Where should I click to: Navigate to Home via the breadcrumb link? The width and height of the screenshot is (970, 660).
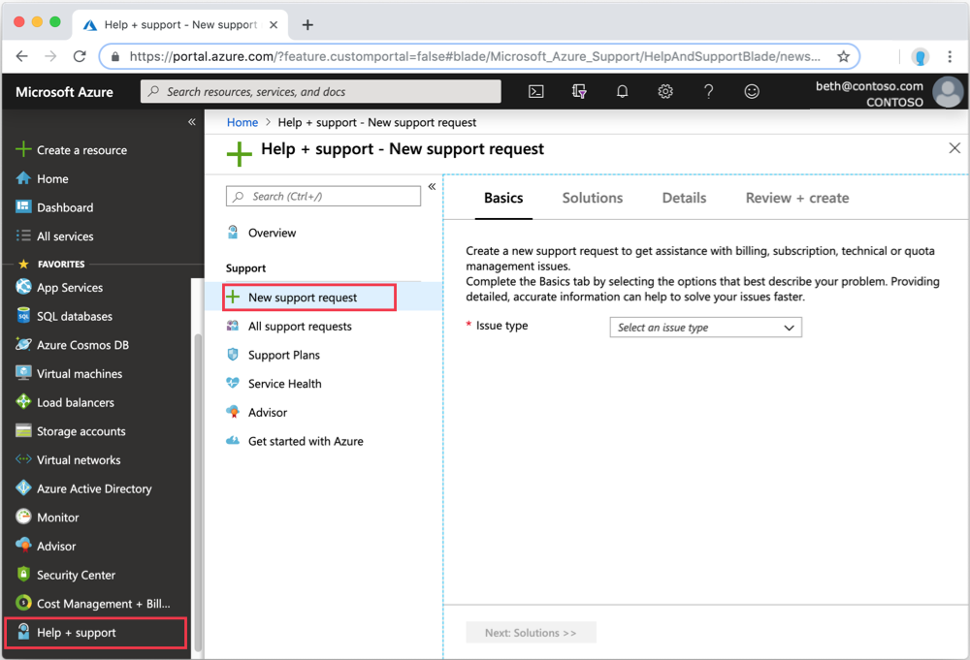click(242, 122)
